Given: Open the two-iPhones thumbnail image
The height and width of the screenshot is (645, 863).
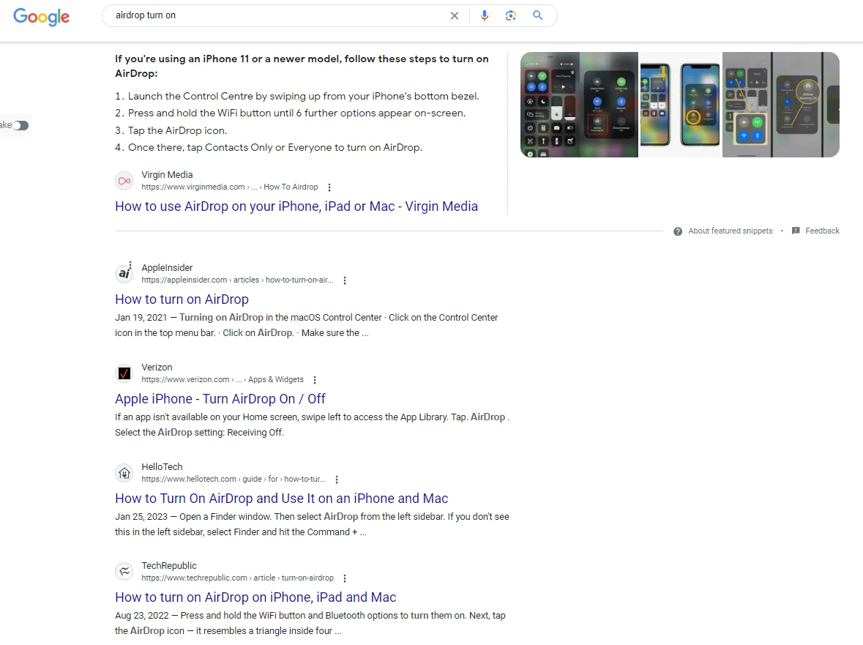Looking at the screenshot, I should [680, 105].
